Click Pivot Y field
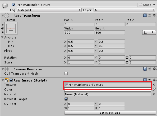 pos(112,51)
